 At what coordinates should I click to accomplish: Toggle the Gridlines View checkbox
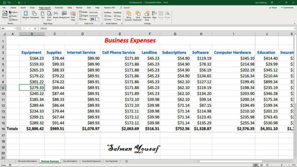105,16
